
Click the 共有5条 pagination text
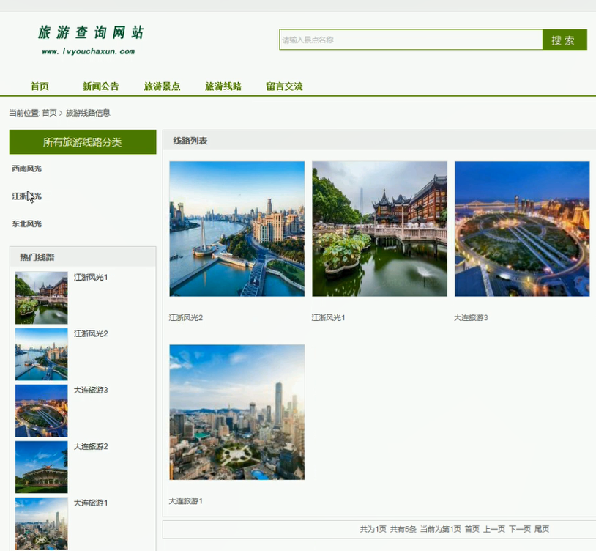(403, 529)
